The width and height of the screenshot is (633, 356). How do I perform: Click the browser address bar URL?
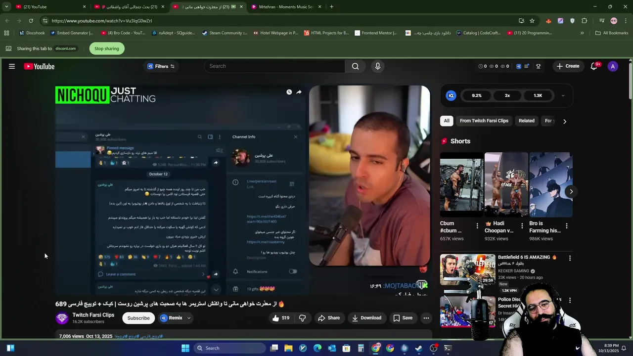(102, 21)
